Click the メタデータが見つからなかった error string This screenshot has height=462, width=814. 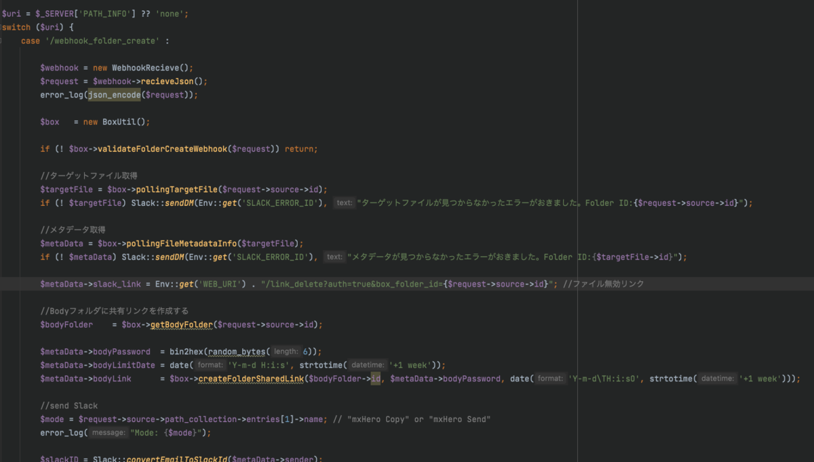(x=513, y=257)
